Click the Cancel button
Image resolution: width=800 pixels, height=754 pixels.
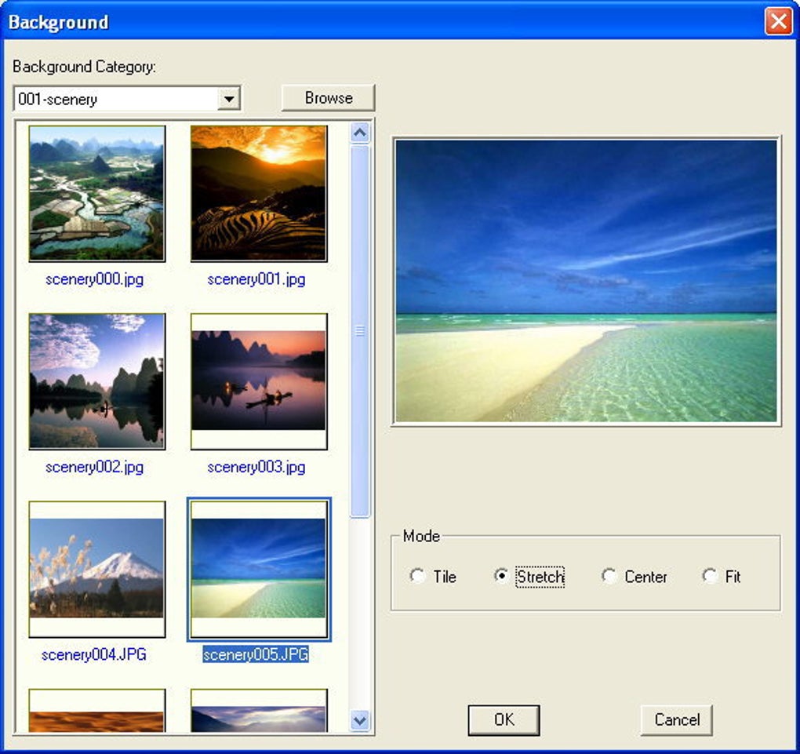pyautogui.click(x=677, y=719)
